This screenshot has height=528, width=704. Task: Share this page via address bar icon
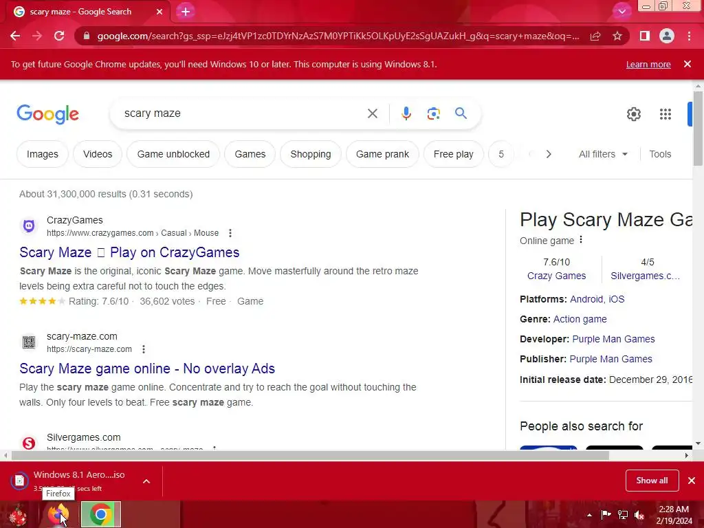pos(595,36)
